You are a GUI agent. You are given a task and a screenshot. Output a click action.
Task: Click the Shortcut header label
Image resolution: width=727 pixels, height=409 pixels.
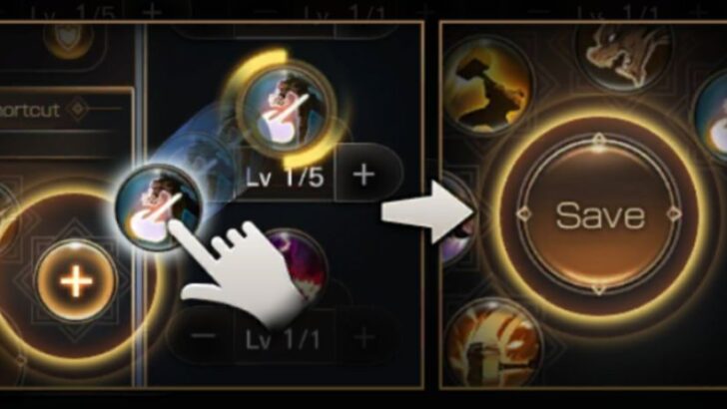pos(29,111)
